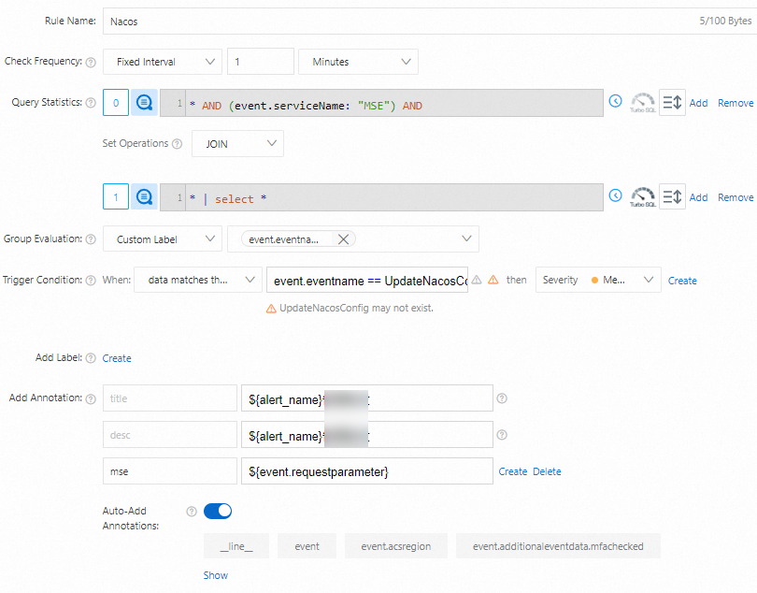Click trigger condition expression field
The width and height of the screenshot is (757, 593).
(x=367, y=280)
